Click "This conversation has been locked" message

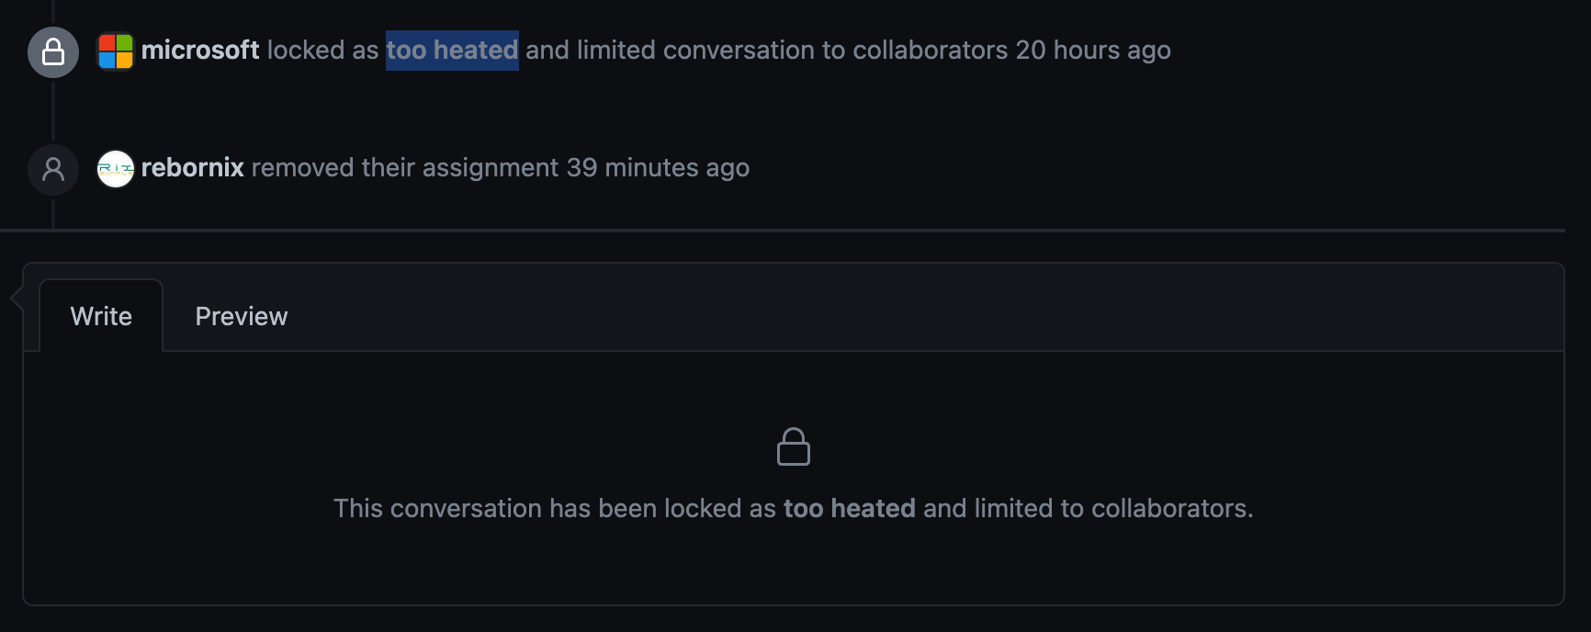554,509
